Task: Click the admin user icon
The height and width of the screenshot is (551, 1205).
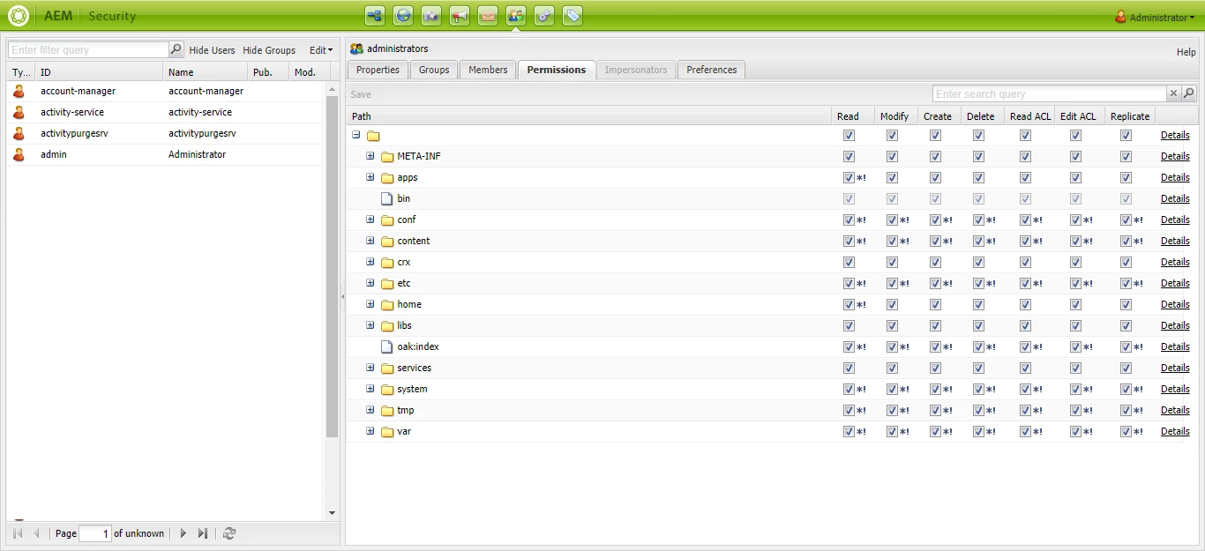Action: (19, 154)
